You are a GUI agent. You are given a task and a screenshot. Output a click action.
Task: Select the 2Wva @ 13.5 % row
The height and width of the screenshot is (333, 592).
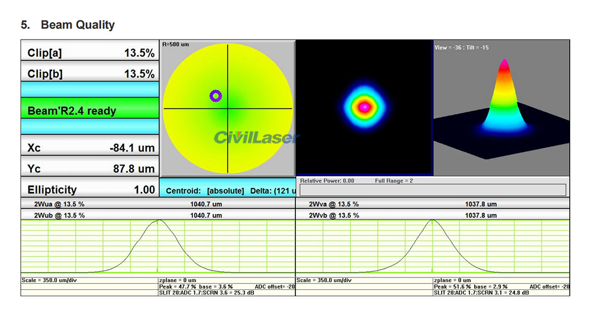point(433,204)
